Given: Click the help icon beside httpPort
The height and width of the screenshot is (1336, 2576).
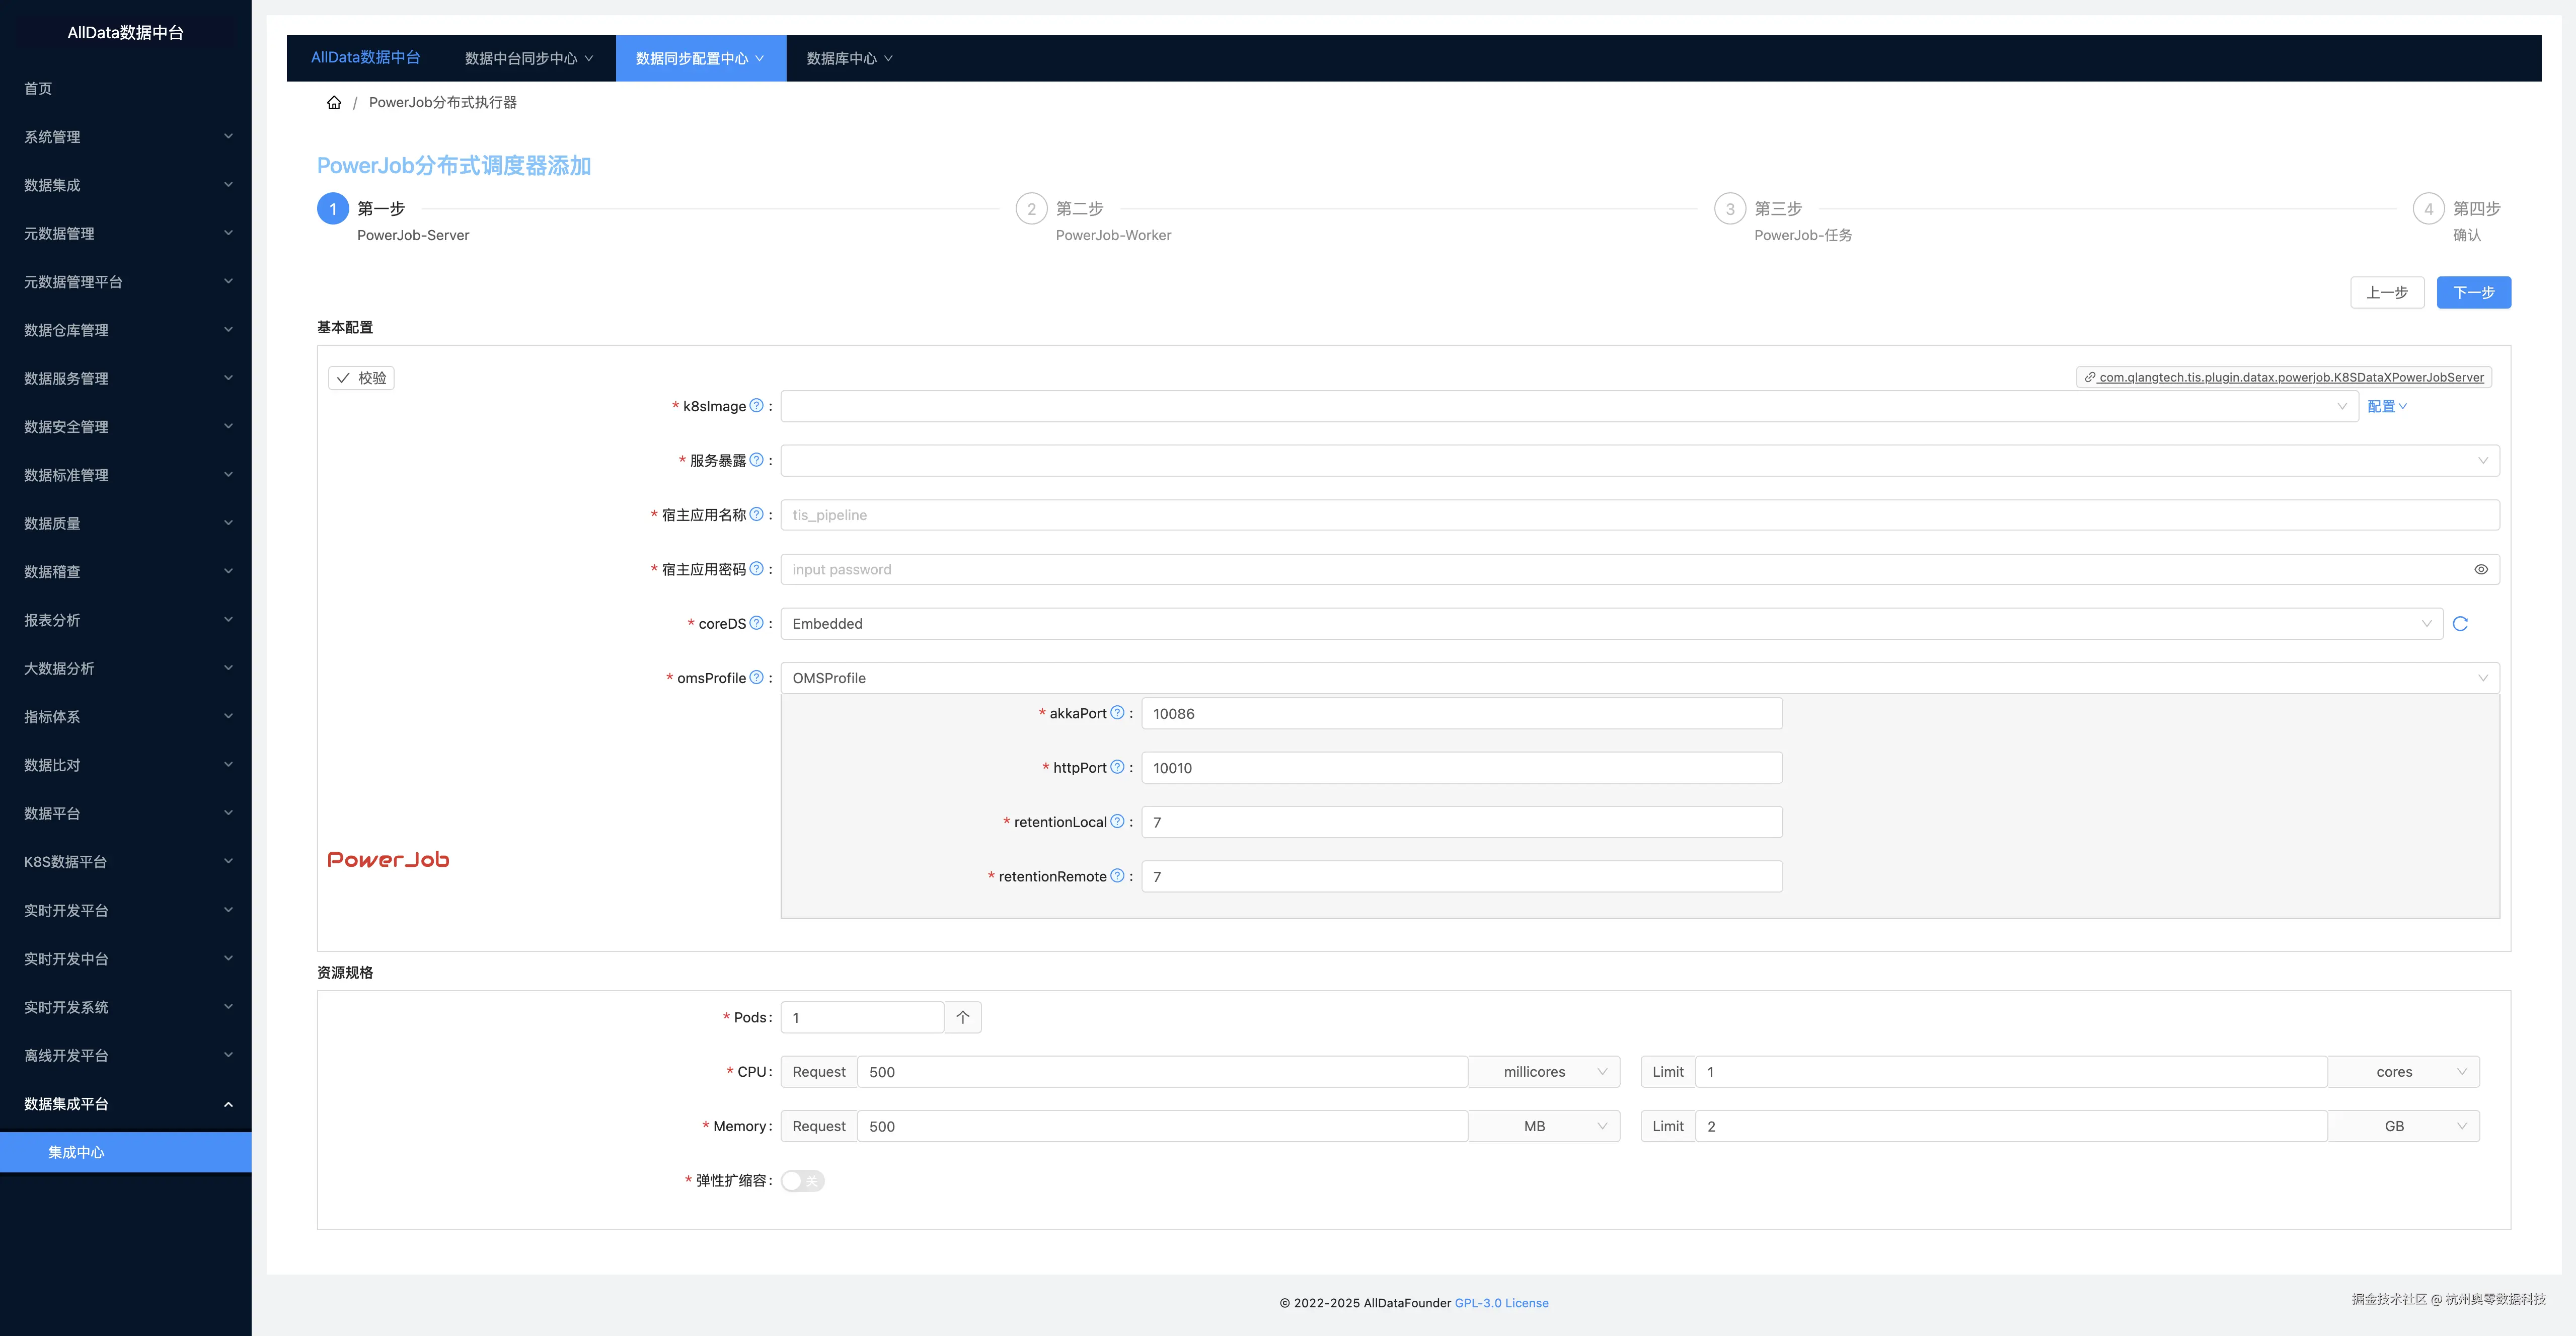Looking at the screenshot, I should 1117,767.
